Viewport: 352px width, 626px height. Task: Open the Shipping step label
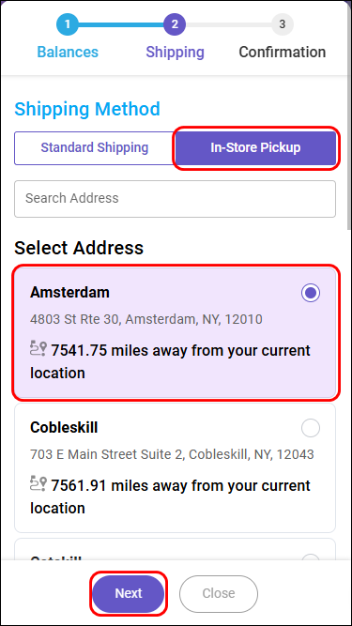(175, 52)
